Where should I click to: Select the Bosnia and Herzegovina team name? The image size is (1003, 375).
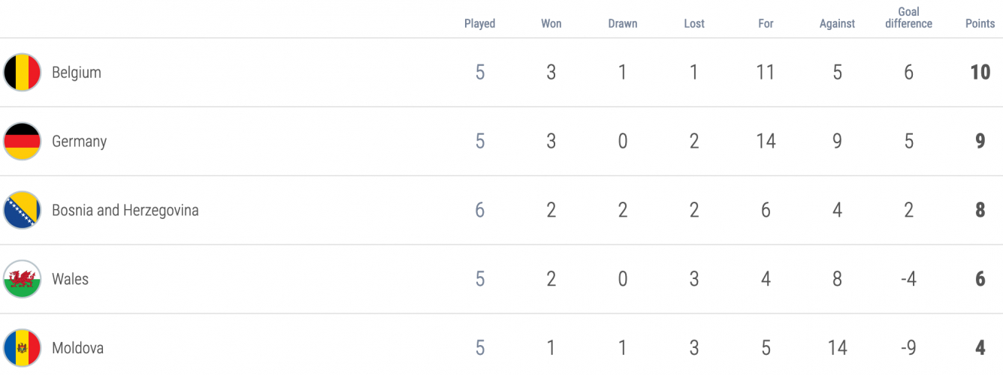[125, 210]
